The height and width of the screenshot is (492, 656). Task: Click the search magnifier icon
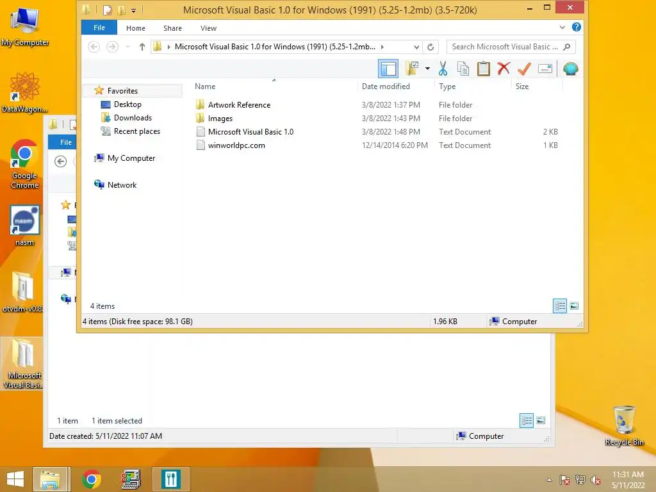click(x=567, y=47)
